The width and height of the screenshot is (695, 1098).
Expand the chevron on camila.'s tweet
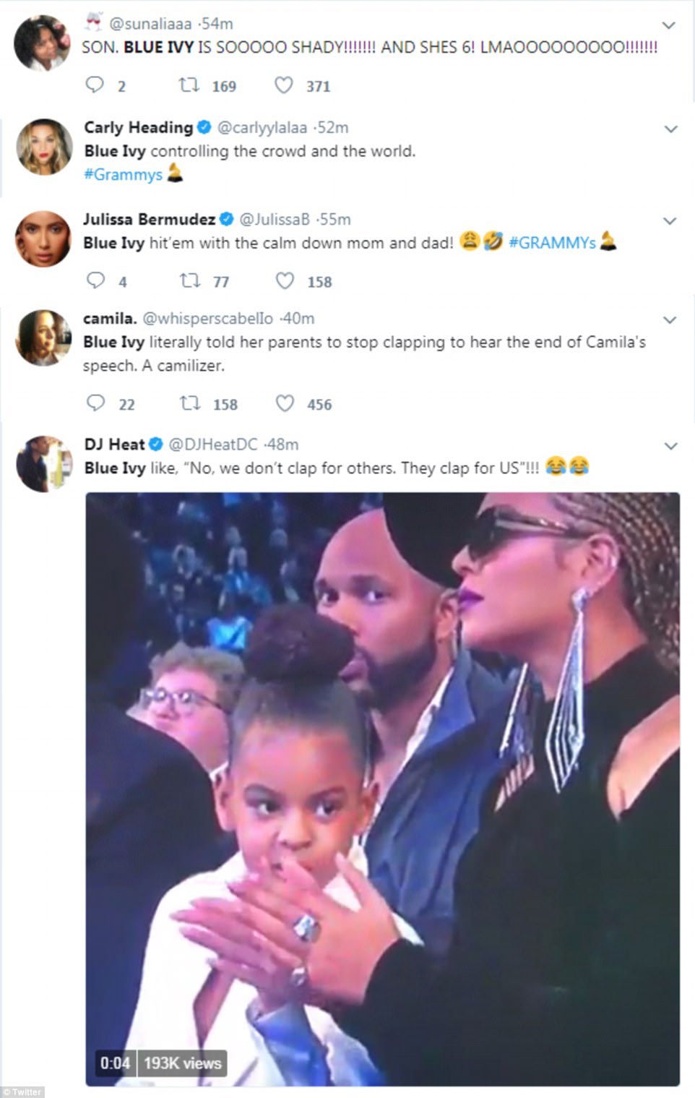pos(670,319)
